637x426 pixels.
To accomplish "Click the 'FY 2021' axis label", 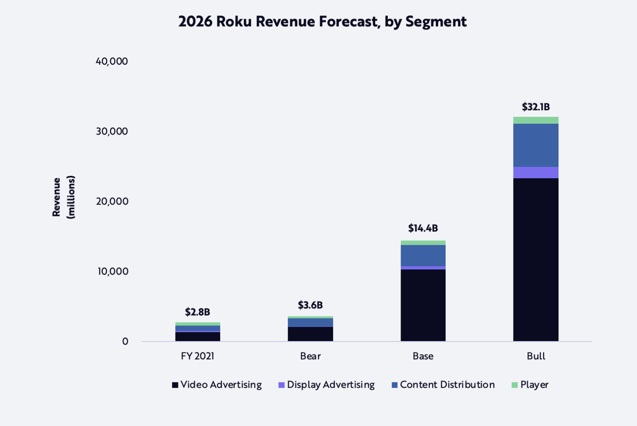I will pos(197,356).
